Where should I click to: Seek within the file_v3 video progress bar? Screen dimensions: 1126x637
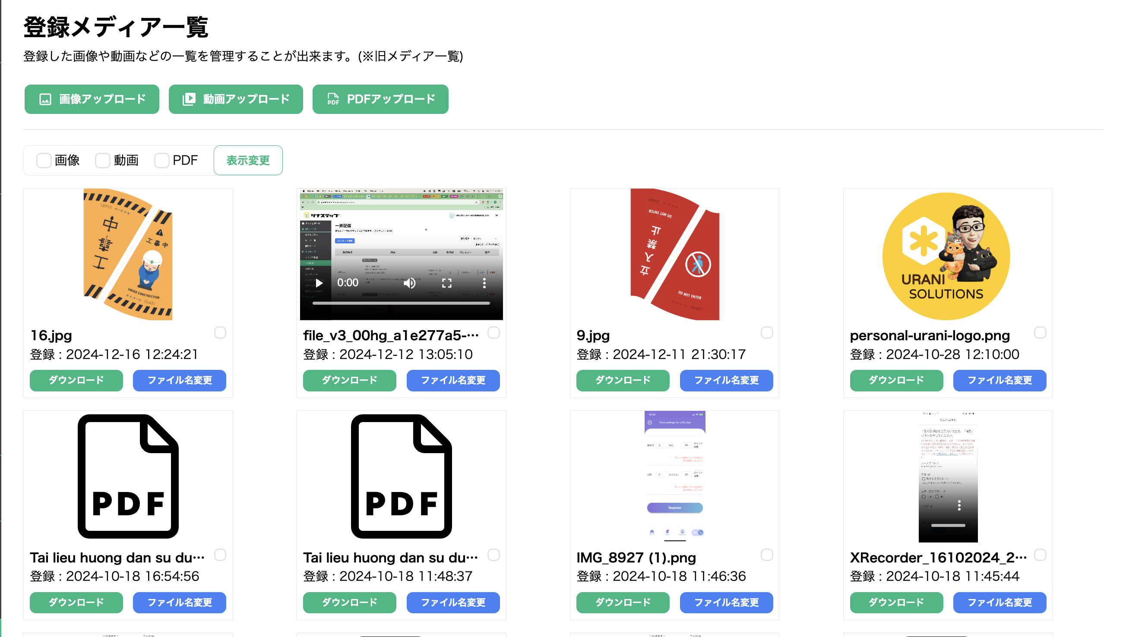coord(401,303)
